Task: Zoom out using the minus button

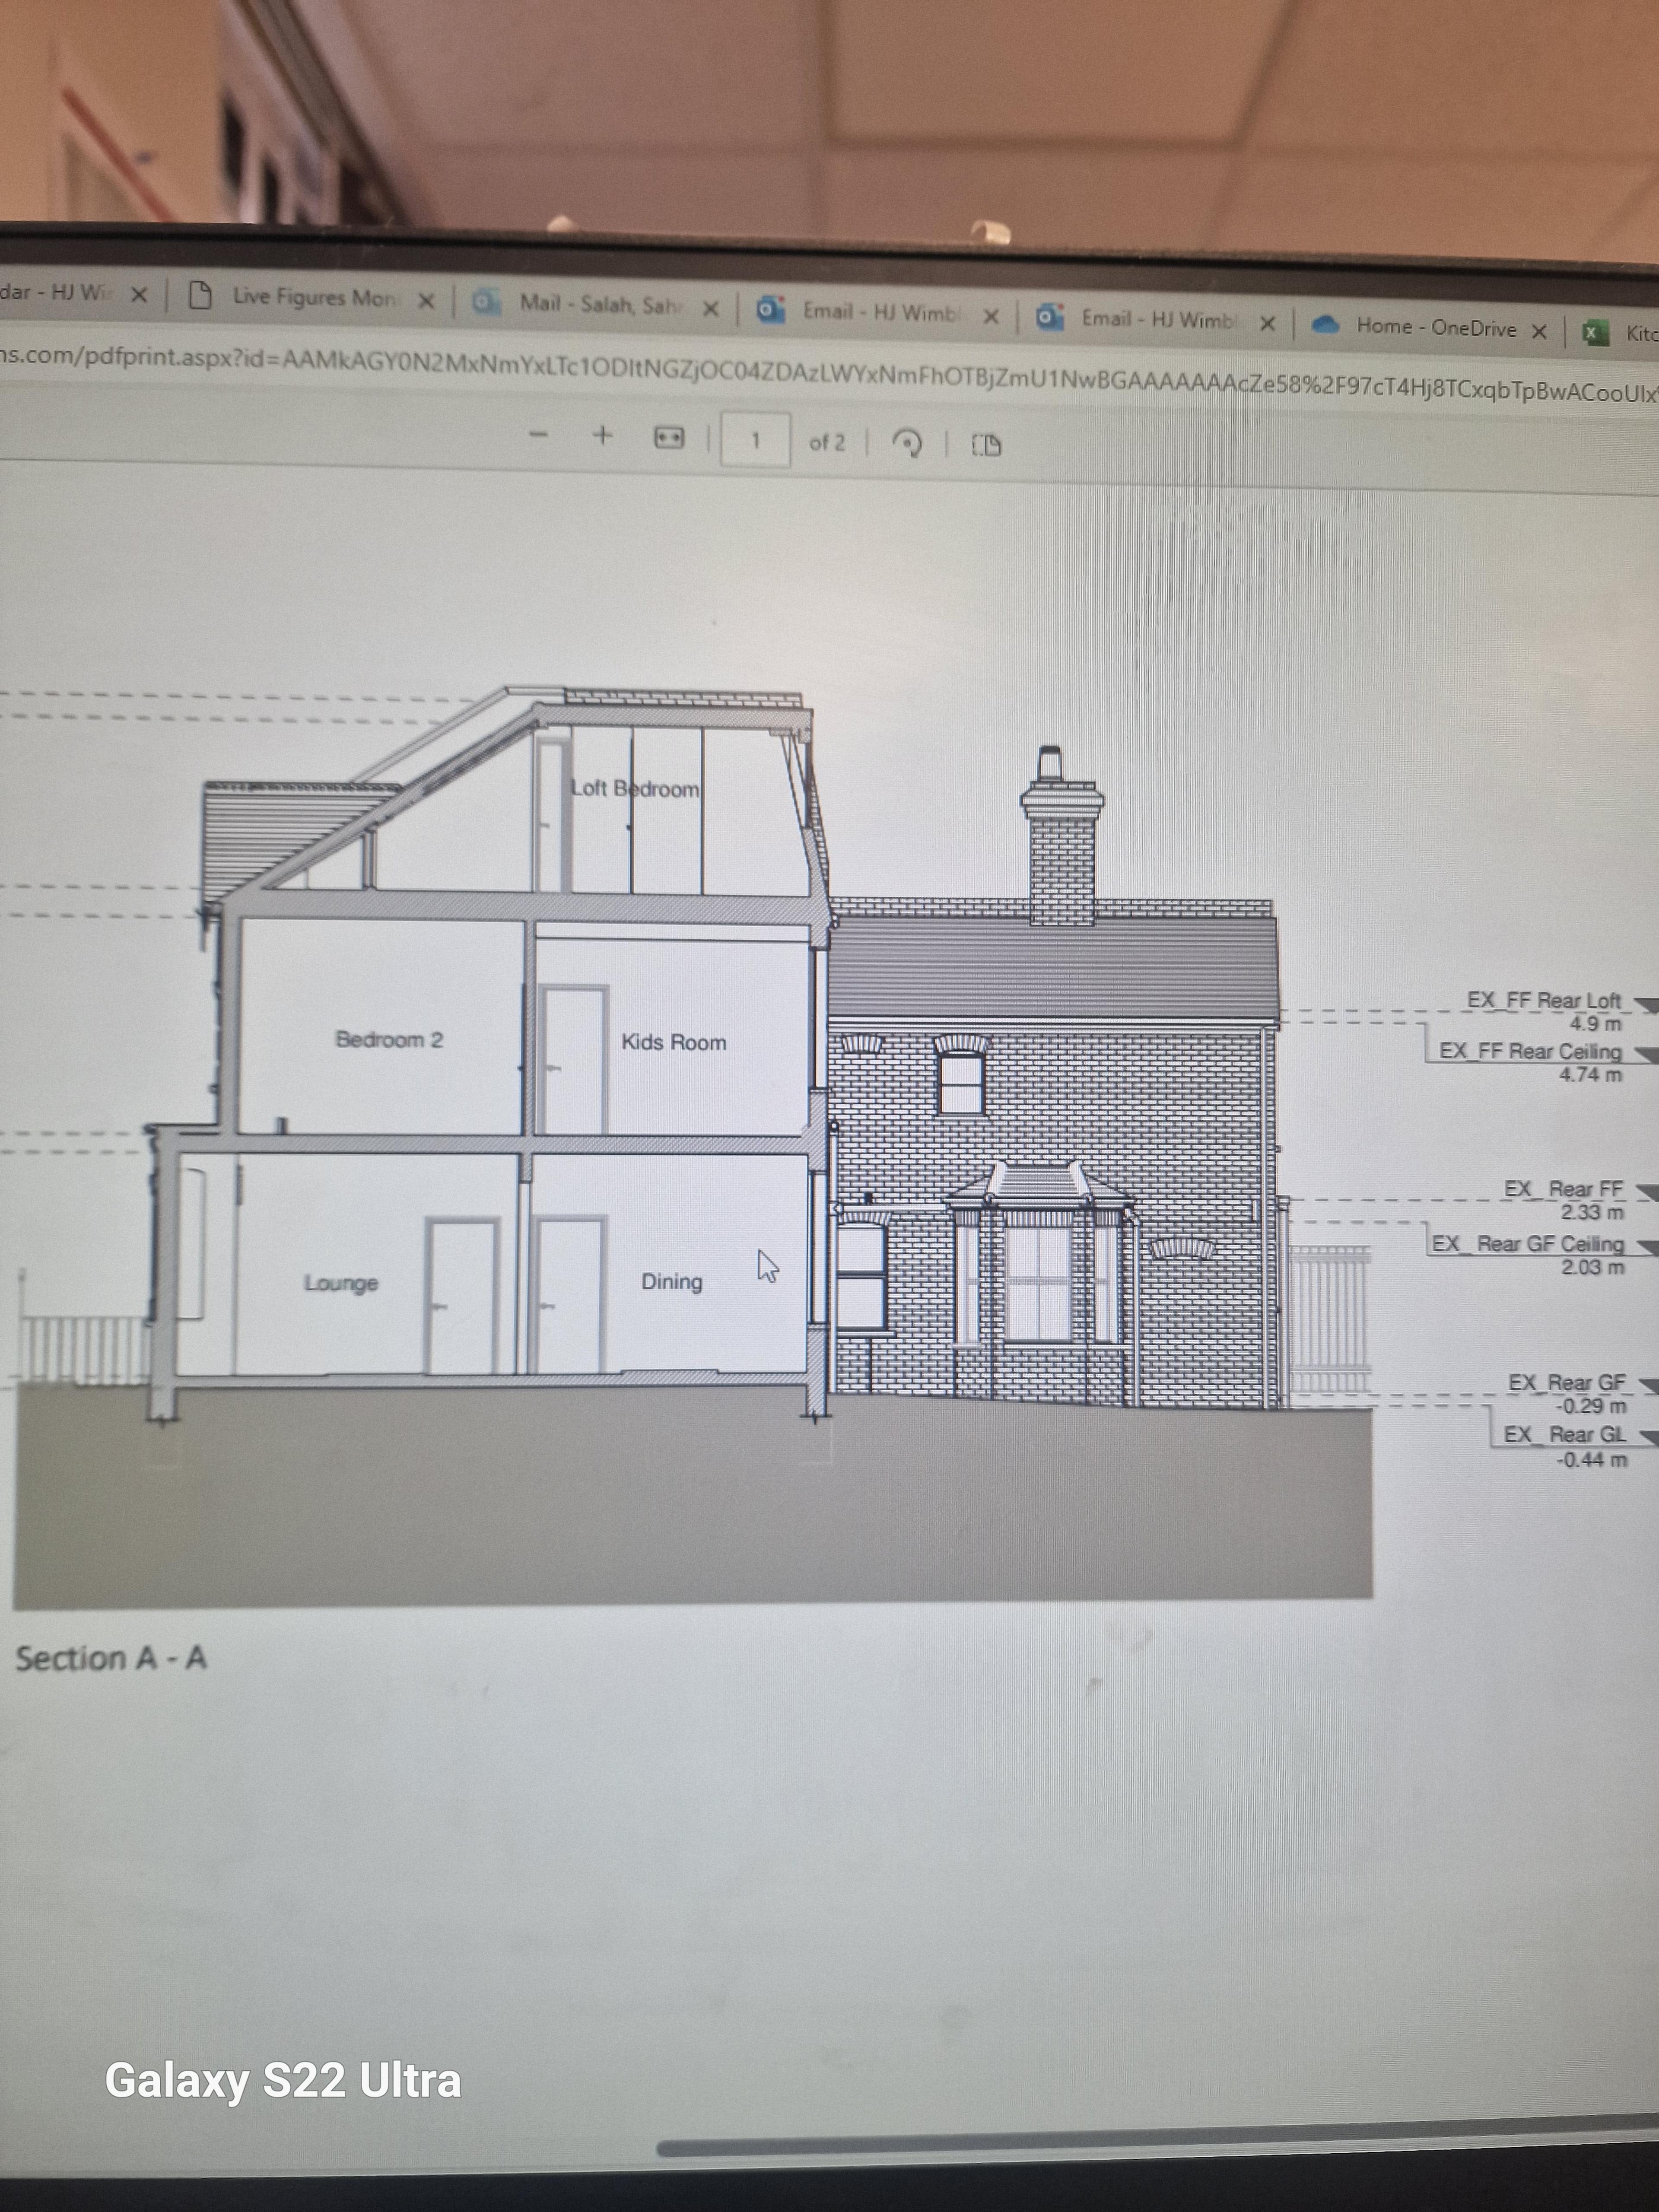Action: click(x=538, y=435)
